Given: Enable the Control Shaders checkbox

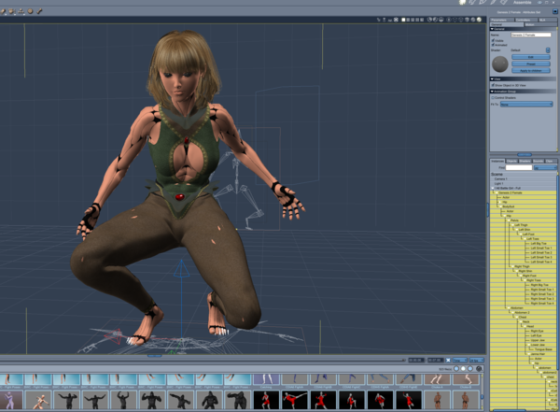Looking at the screenshot, I should [493, 98].
